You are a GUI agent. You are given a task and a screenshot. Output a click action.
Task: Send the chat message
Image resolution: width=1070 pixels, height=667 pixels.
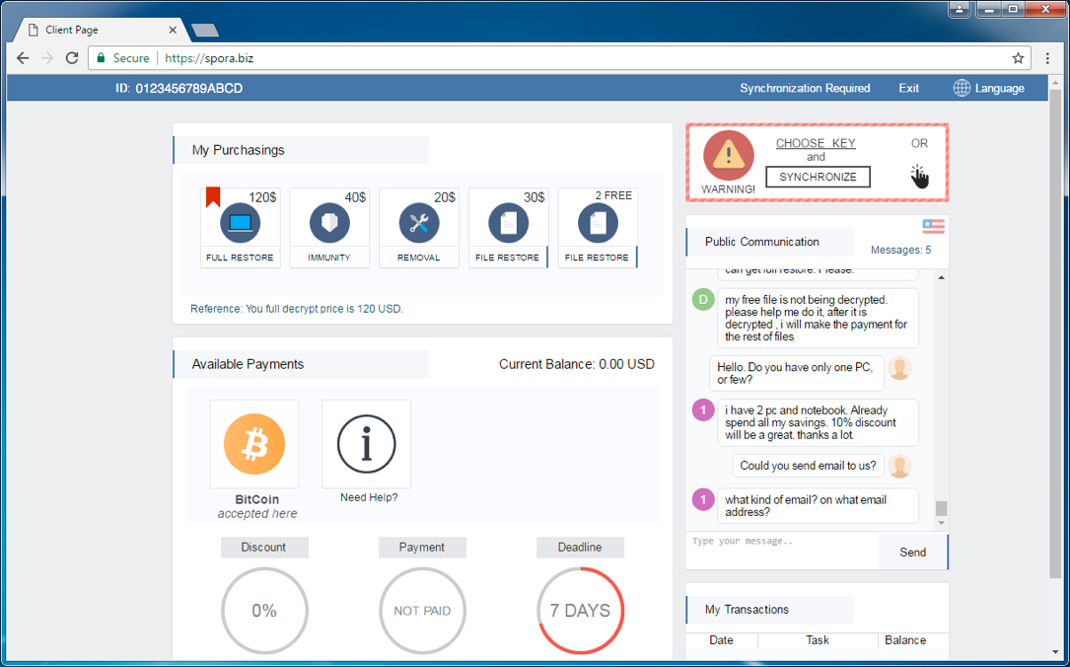(x=912, y=553)
